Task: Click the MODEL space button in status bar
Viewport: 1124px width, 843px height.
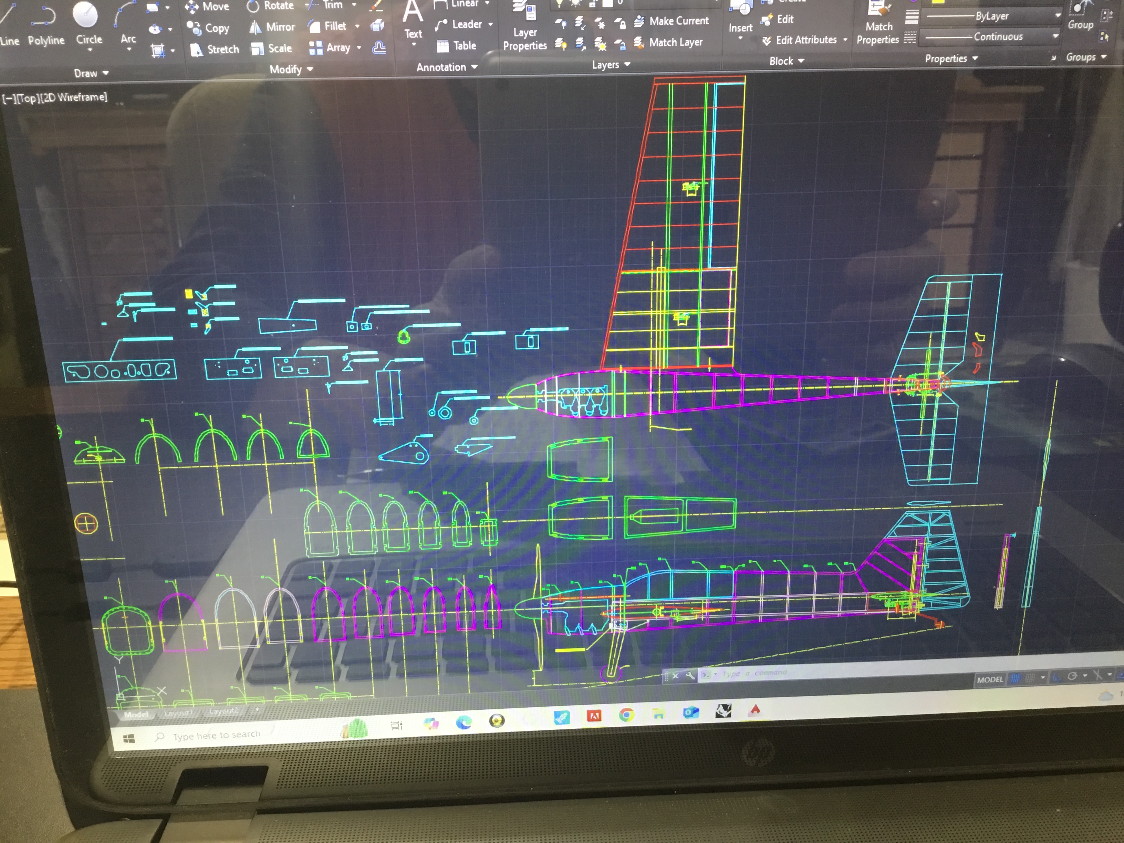Action: (x=990, y=679)
